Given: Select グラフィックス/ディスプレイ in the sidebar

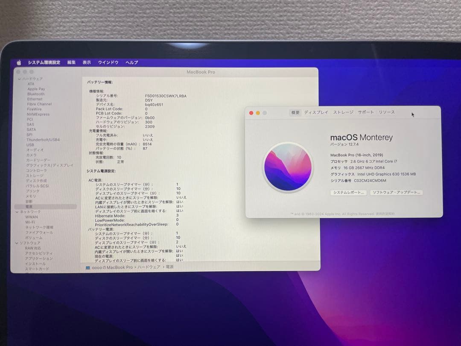Looking at the screenshot, I should 50,165.
